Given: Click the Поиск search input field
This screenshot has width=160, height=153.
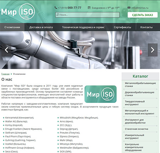Looking at the screenshot, I should click(x=87, y=15).
